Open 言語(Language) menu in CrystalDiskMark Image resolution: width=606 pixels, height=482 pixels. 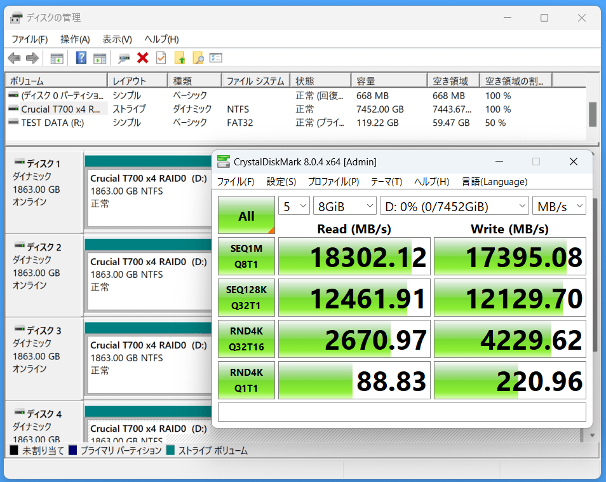(x=494, y=182)
